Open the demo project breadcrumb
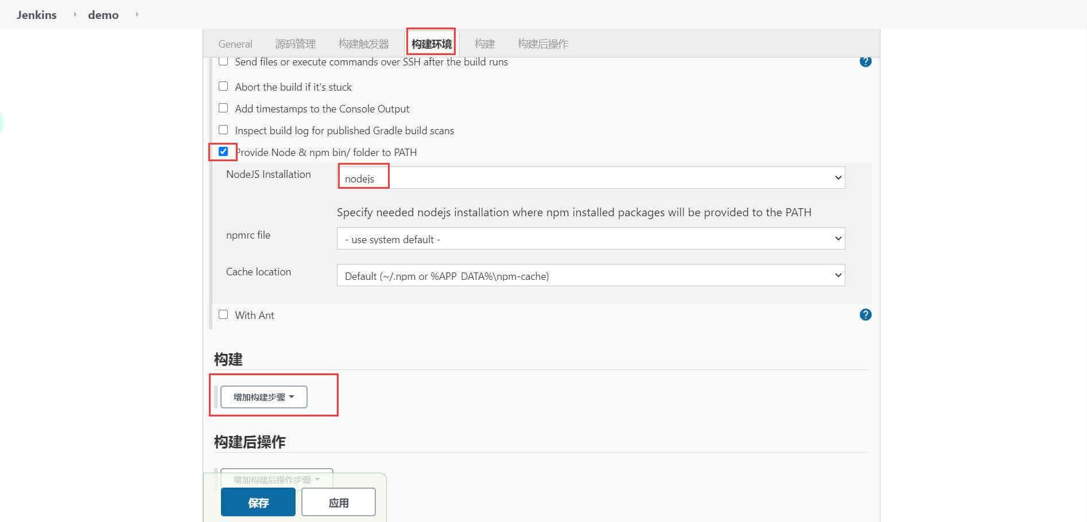This screenshot has width=1087, height=522. pos(103,15)
